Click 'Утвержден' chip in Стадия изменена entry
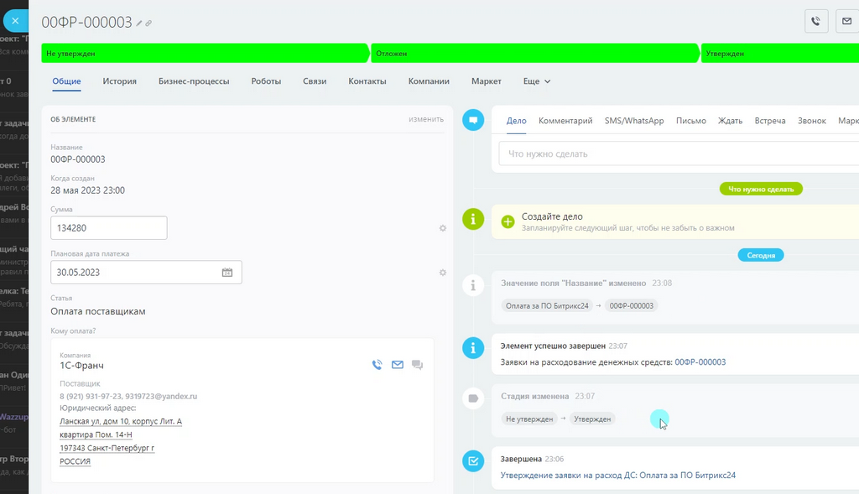This screenshot has height=494, width=859. pyautogui.click(x=592, y=419)
